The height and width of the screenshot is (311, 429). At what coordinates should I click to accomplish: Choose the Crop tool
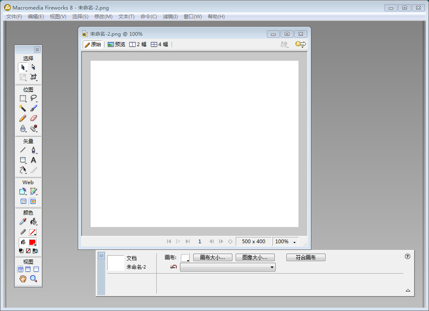click(x=34, y=77)
